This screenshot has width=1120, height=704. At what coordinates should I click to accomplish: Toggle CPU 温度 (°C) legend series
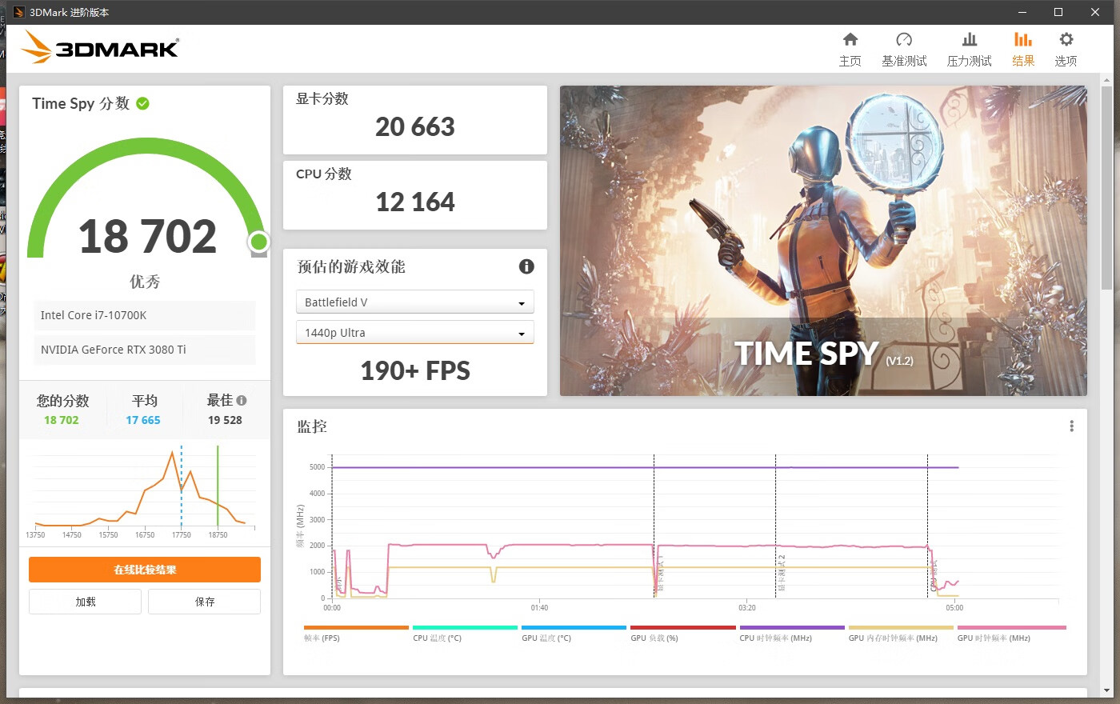pyautogui.click(x=465, y=634)
